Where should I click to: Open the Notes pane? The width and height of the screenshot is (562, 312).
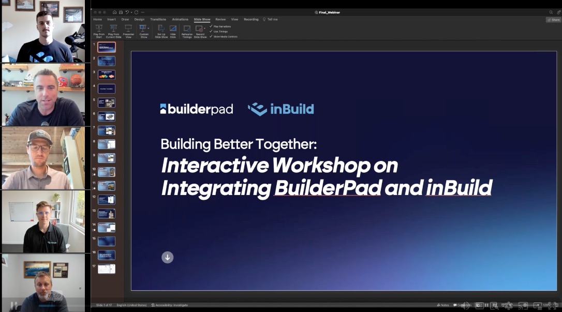point(444,305)
